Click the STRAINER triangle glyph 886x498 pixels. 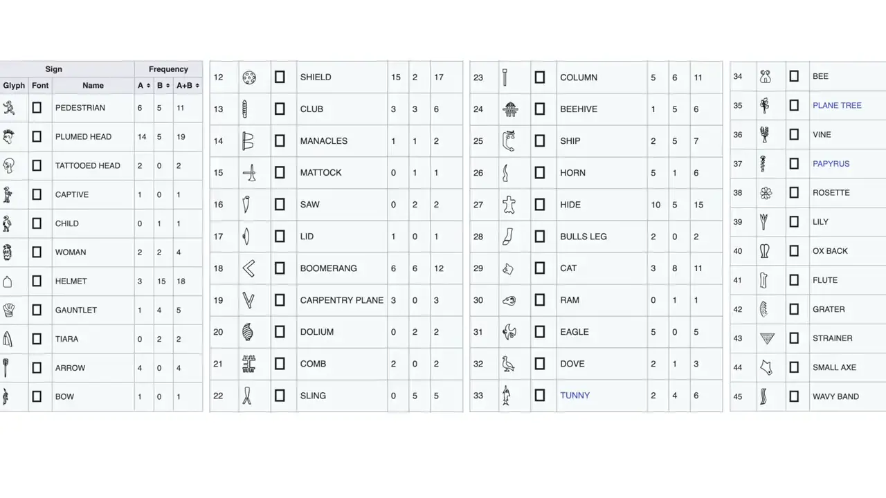click(x=767, y=338)
